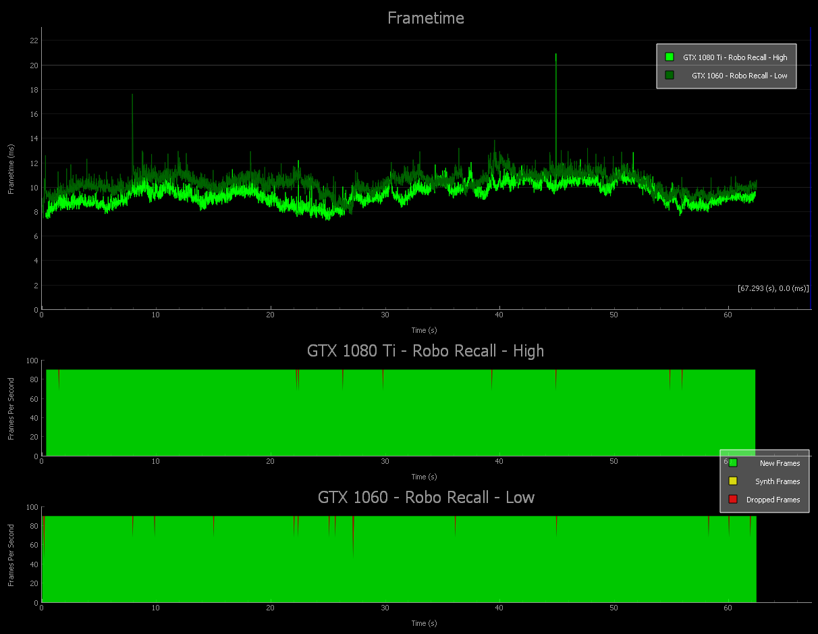818x634 pixels.
Task: Click the 'Synth Frames' legend label
Action: tap(778, 481)
